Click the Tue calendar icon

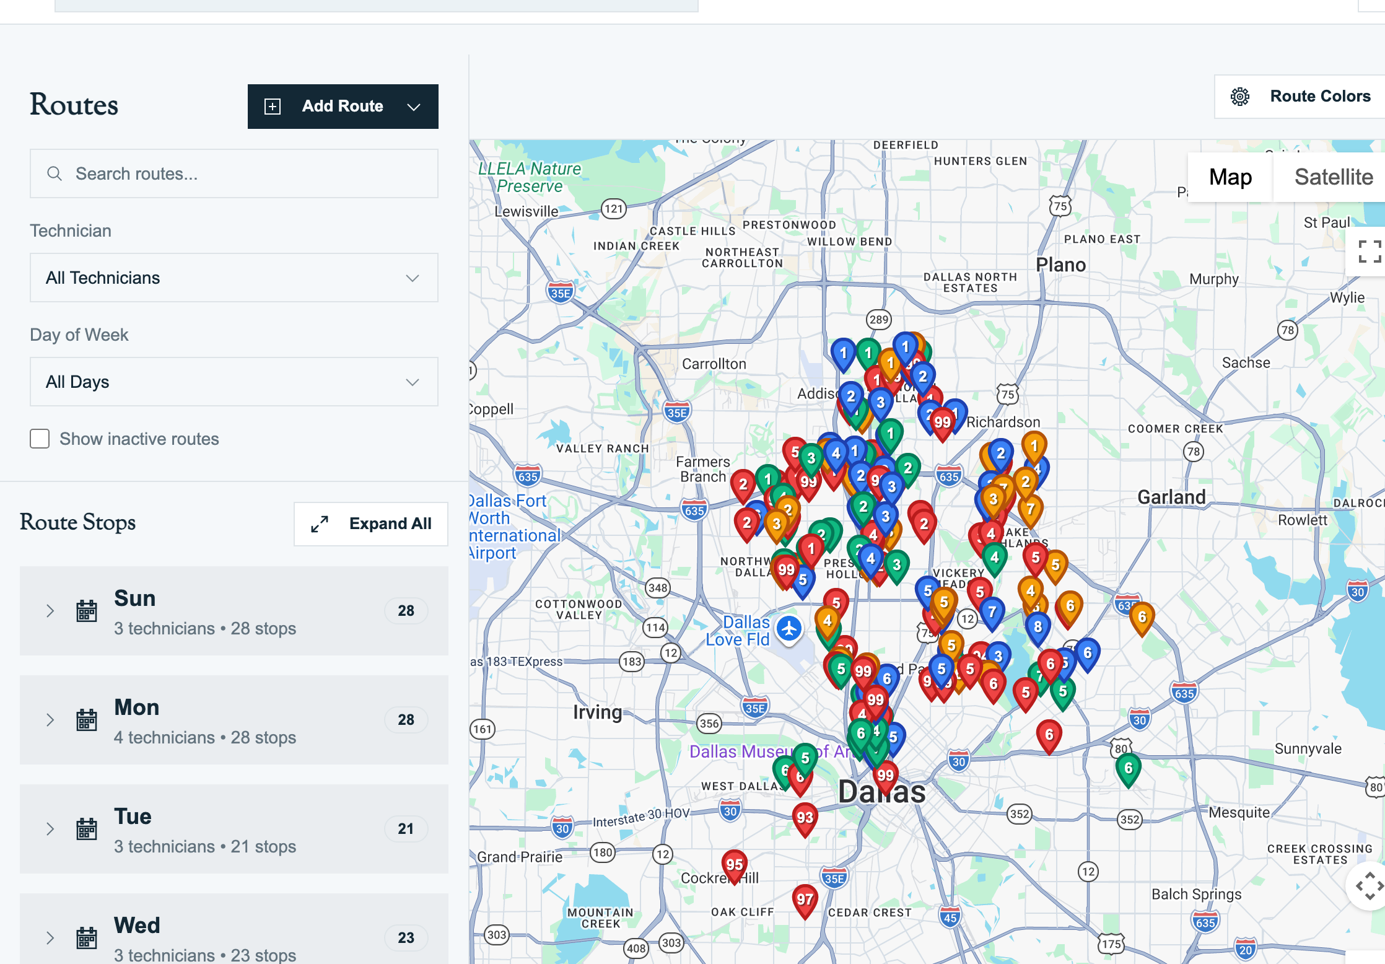click(x=87, y=829)
